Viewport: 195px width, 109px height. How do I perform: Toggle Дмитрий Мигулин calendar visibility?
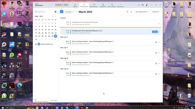click(36, 44)
